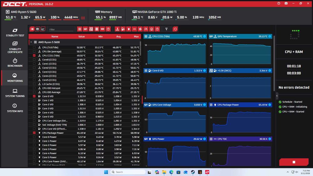
Task: Check the CPU IOD Hotspot checkbox
Action: pyautogui.click(x=34, y=88)
